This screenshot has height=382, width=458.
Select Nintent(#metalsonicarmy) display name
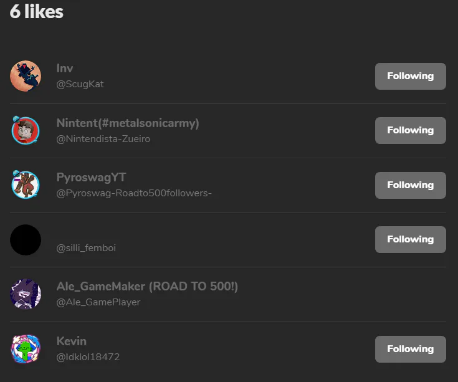coord(128,123)
